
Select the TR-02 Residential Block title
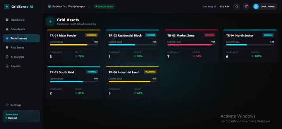click(125, 36)
